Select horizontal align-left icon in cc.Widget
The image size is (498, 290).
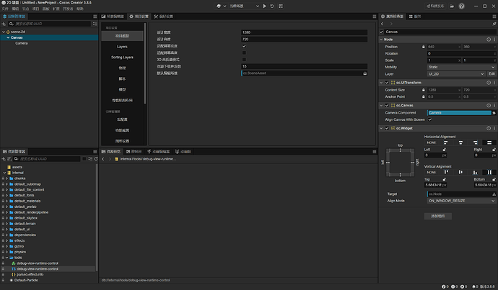[x=445, y=142]
